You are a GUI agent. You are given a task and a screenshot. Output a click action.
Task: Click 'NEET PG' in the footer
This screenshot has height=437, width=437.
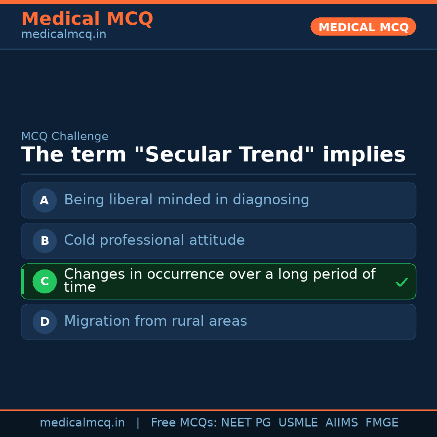pos(246,423)
